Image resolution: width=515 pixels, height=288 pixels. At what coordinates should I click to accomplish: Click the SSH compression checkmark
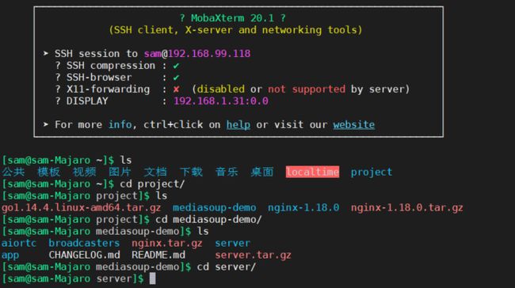(177, 66)
